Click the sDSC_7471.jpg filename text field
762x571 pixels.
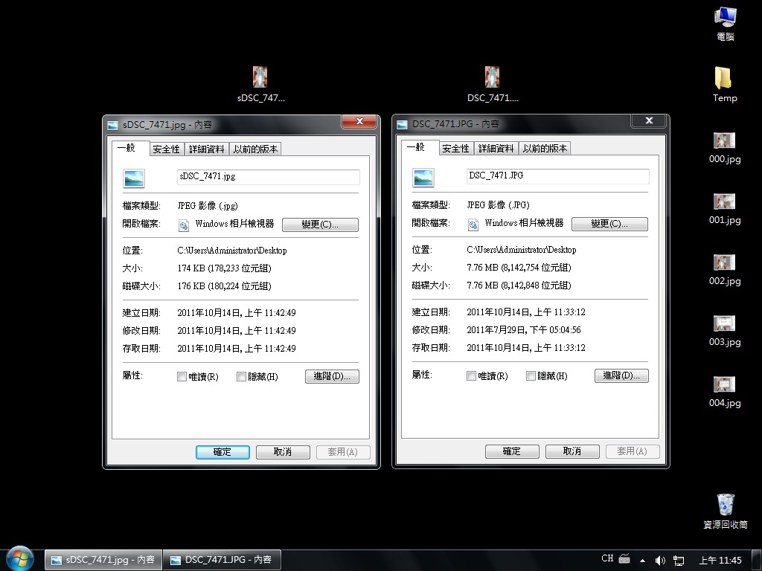point(268,177)
